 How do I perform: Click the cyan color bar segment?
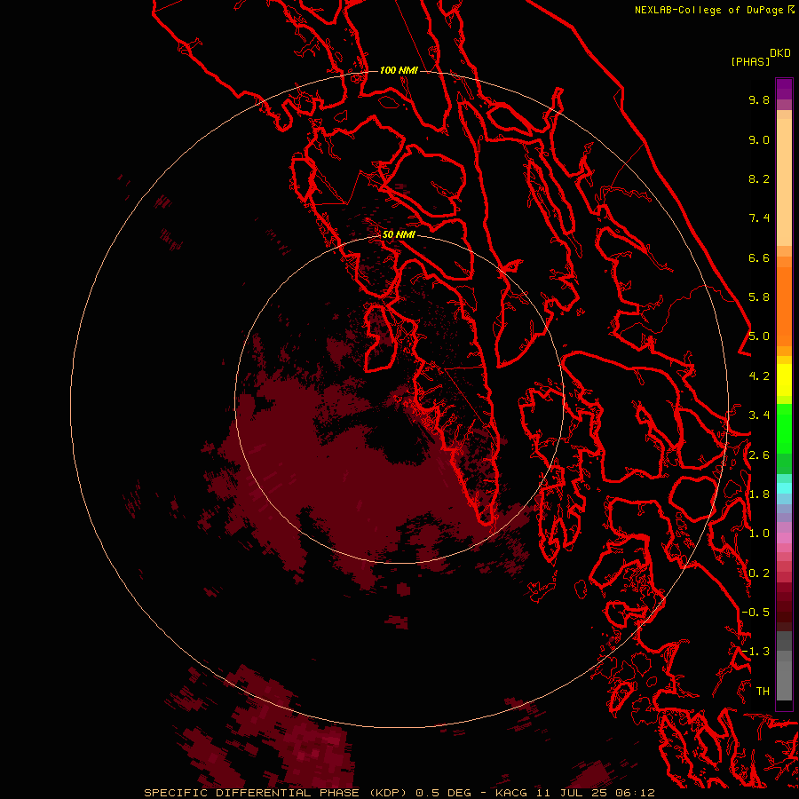784,487
